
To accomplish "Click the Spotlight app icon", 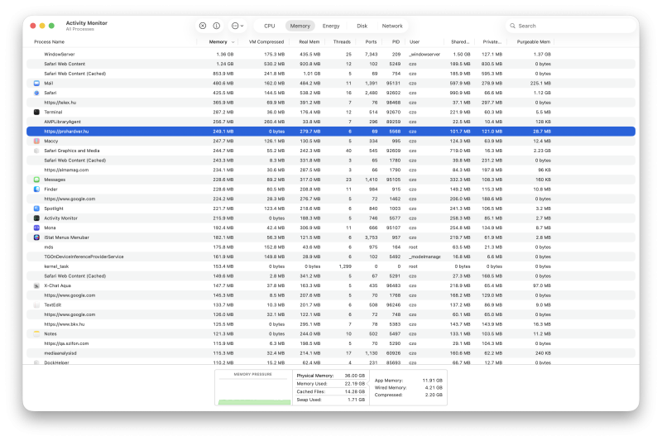I will (36, 209).
